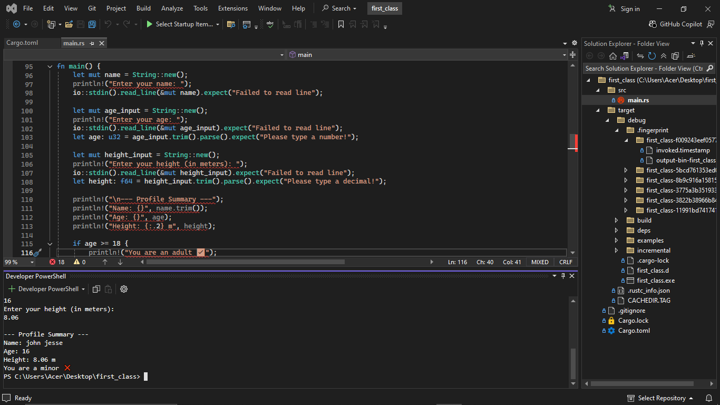The image size is (720, 405).
Task: Click the Solution Explorer Home icon
Action: pos(612,56)
